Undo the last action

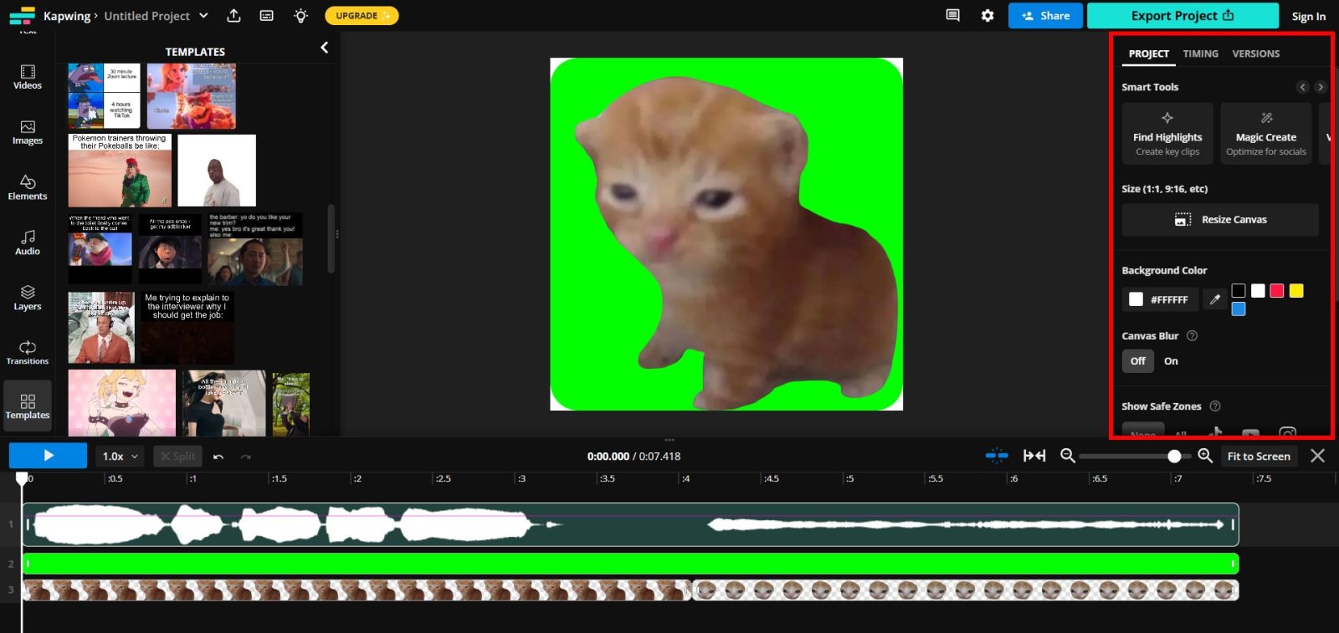(218, 457)
